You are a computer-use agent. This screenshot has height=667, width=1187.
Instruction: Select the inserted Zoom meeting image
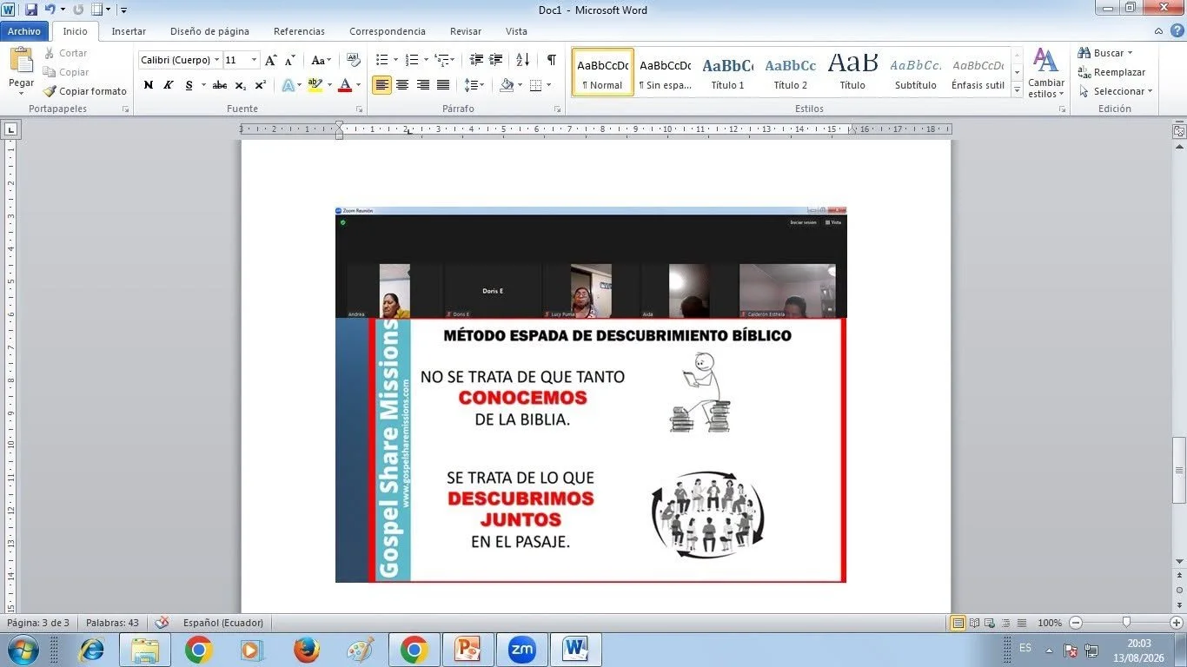591,394
